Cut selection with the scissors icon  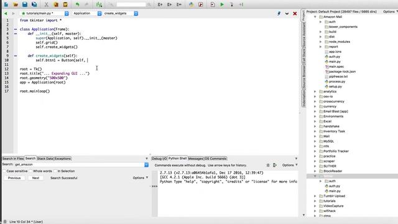click(46, 4)
